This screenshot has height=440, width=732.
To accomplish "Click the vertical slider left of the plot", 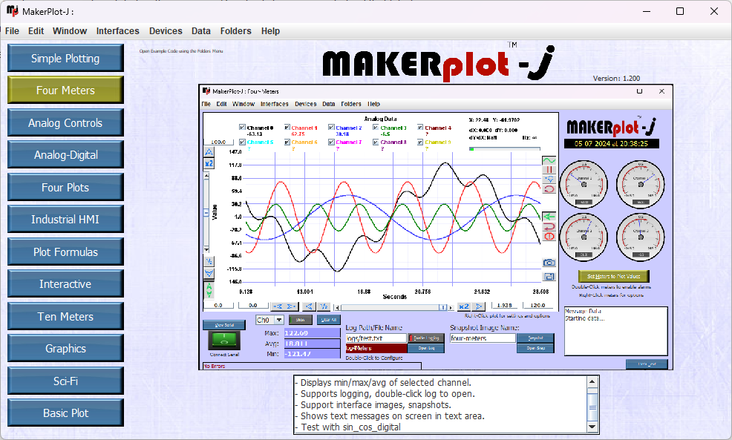I will click(206, 212).
